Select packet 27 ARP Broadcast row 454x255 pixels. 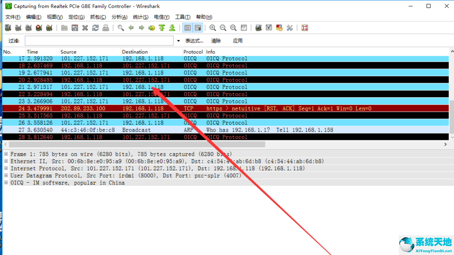[225, 130]
